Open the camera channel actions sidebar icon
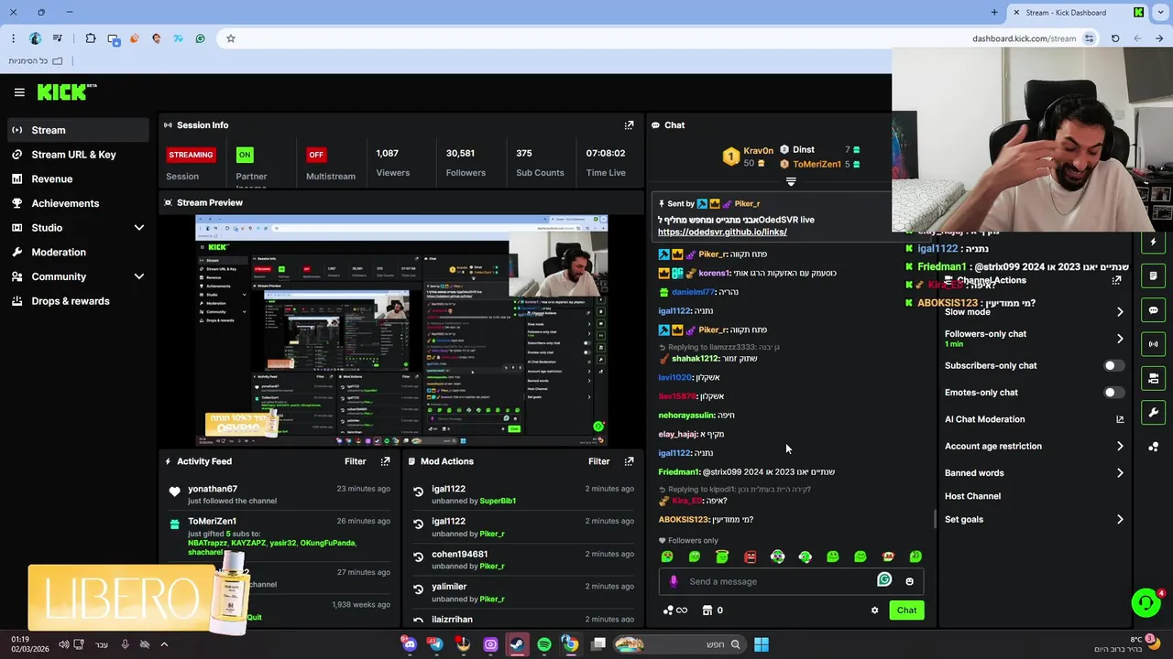Image resolution: width=1173 pixels, height=659 pixels. [1153, 378]
